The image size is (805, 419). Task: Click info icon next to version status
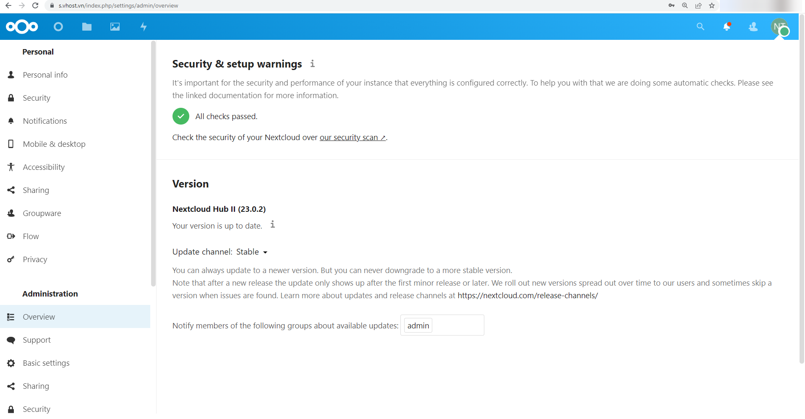point(273,224)
